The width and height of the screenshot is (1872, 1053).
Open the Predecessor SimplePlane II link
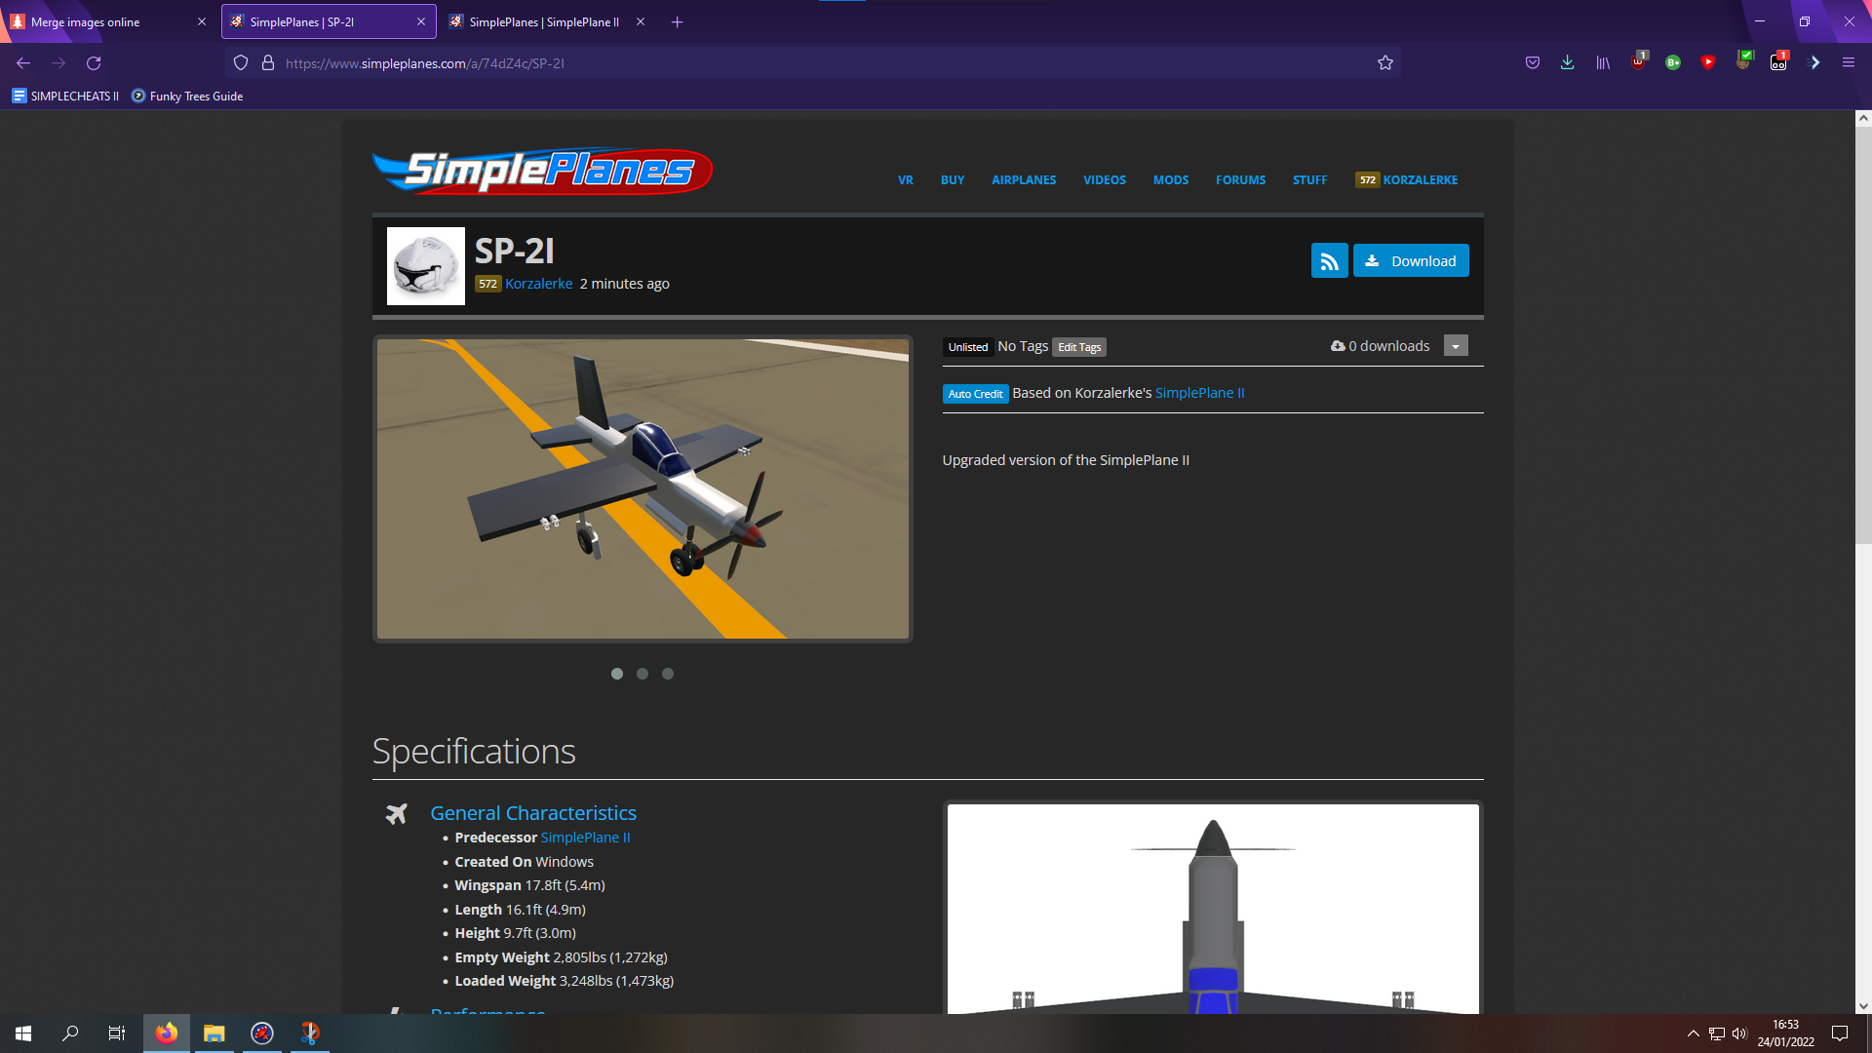click(x=585, y=838)
